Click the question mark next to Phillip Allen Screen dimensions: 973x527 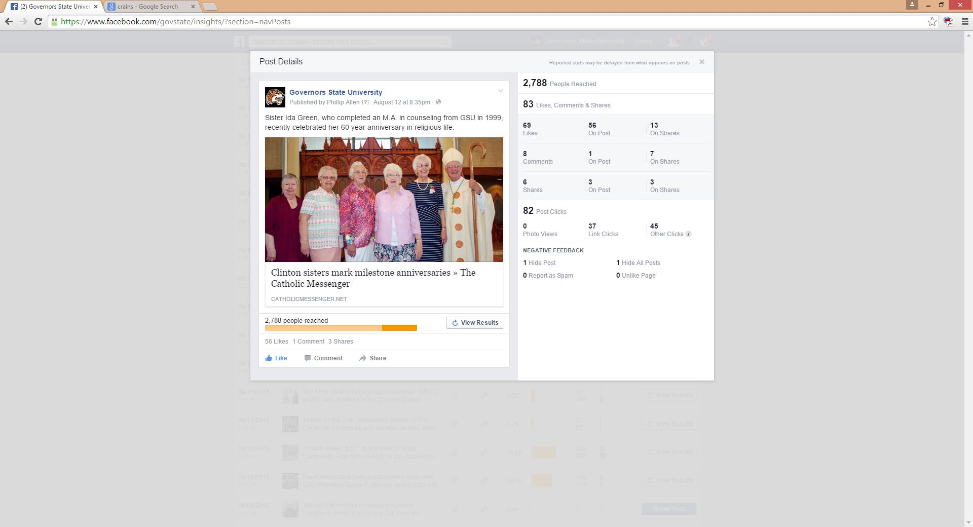365,102
